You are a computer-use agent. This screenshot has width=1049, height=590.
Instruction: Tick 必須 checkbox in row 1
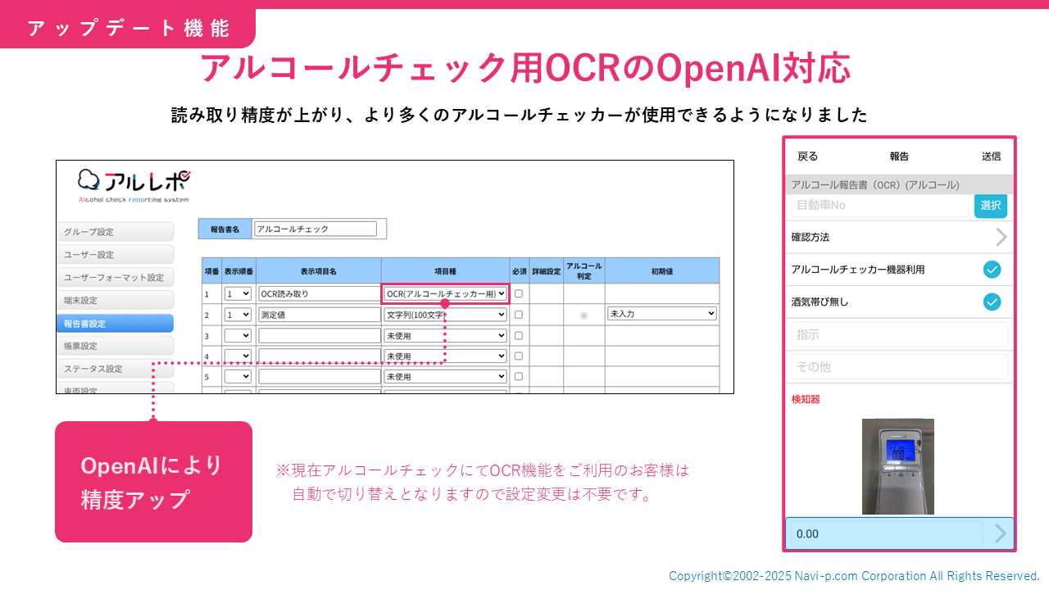519,293
